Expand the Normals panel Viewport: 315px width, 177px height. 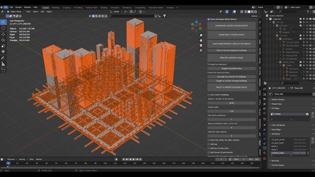275,161
